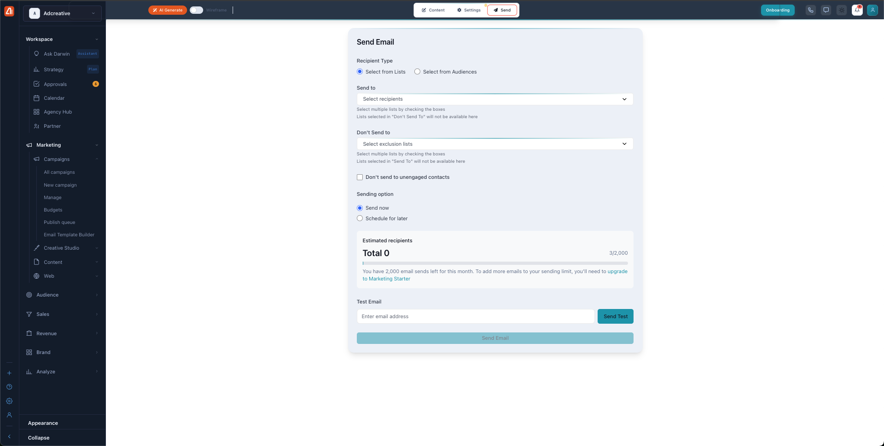Image resolution: width=884 pixels, height=446 pixels.
Task: Click the AI Generate button
Action: (x=168, y=10)
